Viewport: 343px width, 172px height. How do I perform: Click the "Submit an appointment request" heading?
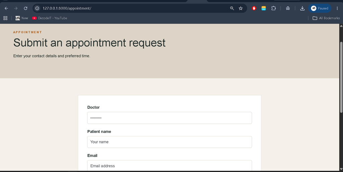tap(89, 43)
